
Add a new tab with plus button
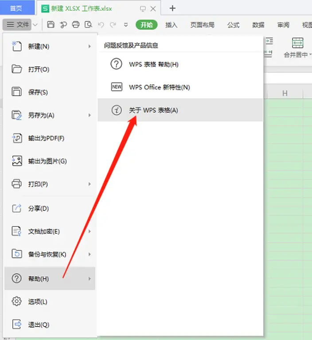tap(172, 8)
